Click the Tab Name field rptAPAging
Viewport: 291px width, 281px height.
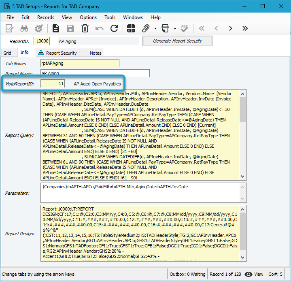[80, 63]
